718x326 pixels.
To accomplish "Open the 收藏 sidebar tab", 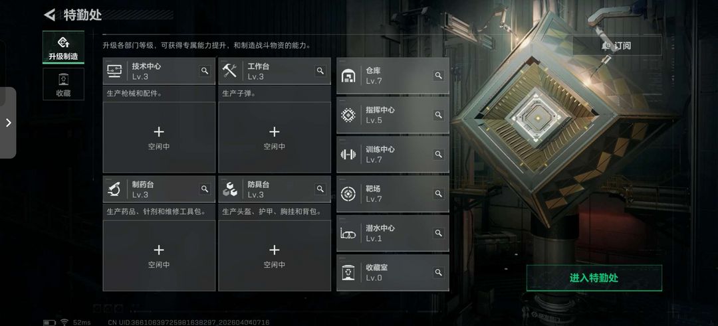I will click(63, 84).
